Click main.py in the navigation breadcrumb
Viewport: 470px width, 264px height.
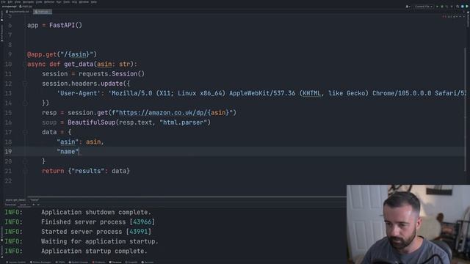(26, 7)
